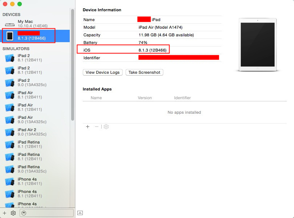
Task: Choose the iPad Air 9.0 (13A4325c) simulator
Action: [35, 120]
